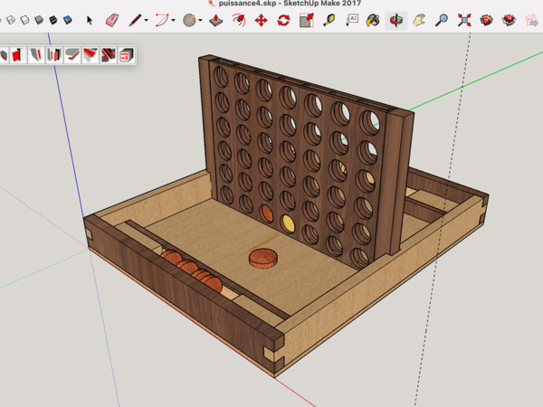This screenshot has width=543, height=407.
Task: Open the Circle shape tool dropdown arrow
Action: pos(202,20)
